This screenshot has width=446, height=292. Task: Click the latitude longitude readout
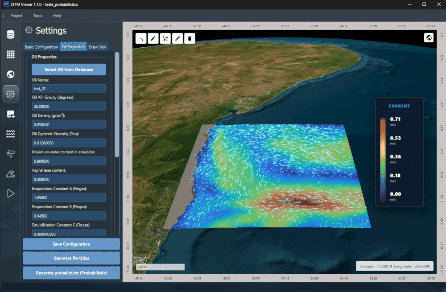[x=395, y=267]
